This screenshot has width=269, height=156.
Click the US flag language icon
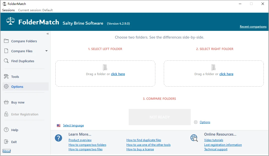point(59,125)
